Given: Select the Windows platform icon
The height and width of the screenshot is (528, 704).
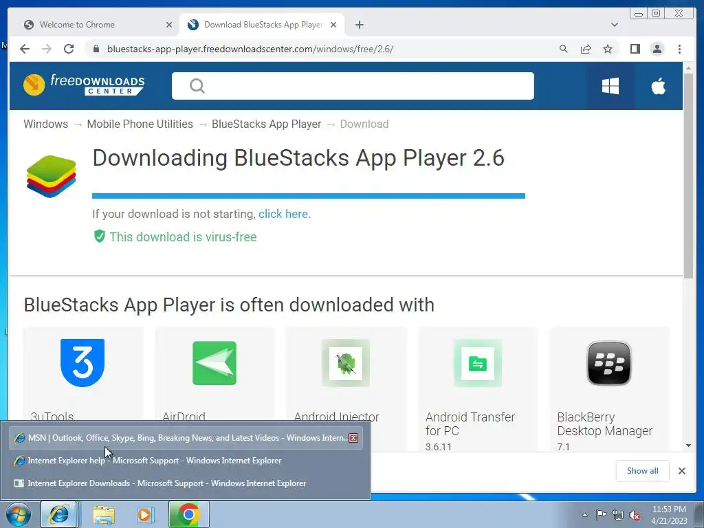Looking at the screenshot, I should 610,86.
